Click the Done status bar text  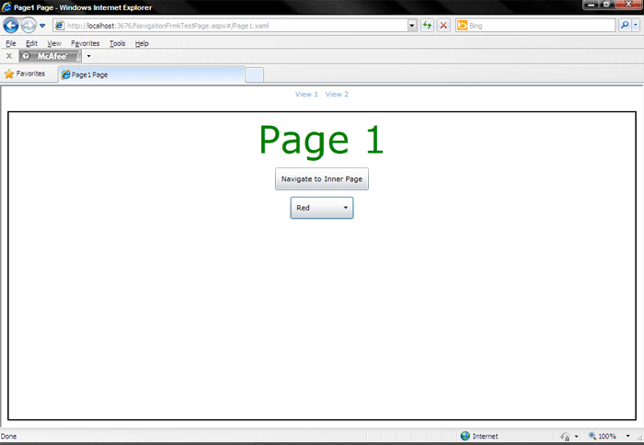[x=8, y=437]
